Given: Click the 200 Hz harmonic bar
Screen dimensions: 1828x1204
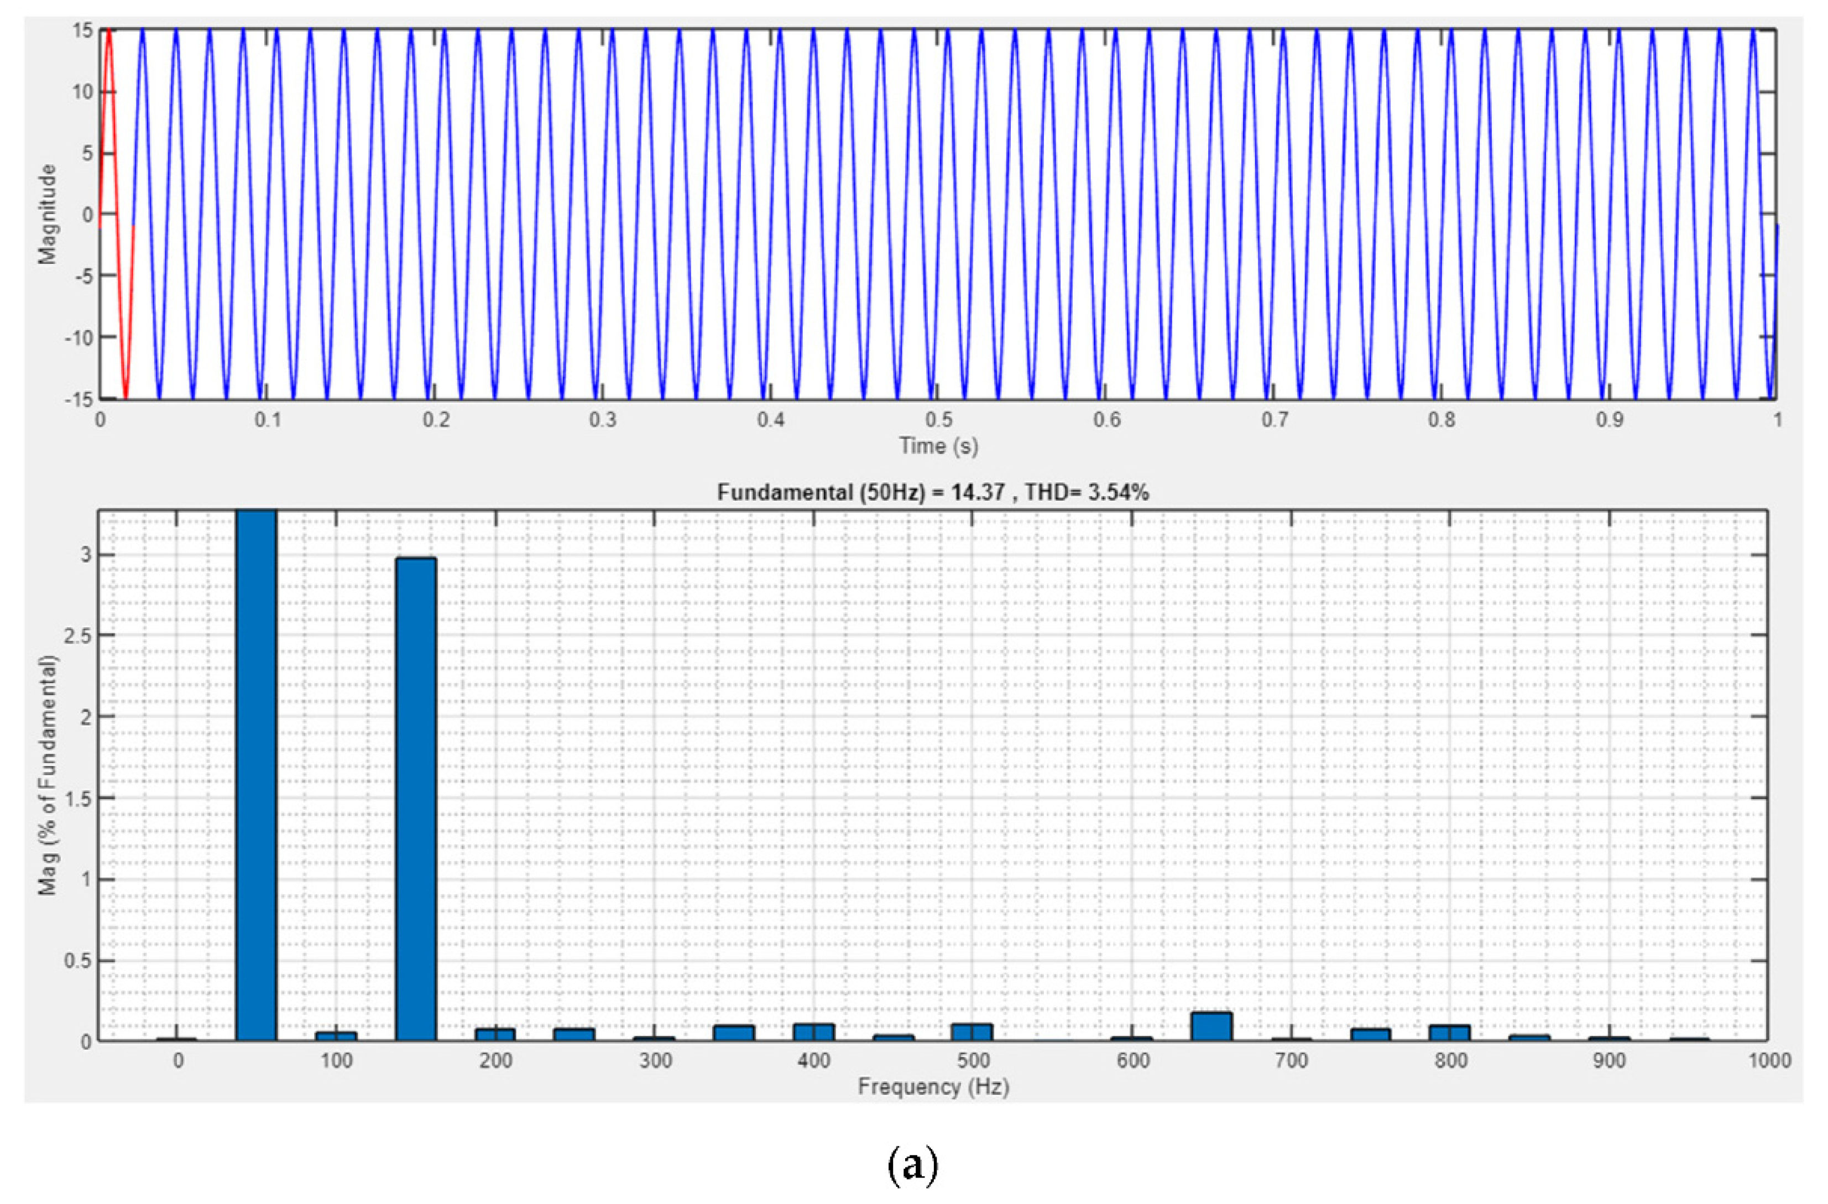Looking at the screenshot, I should 495,1035.
